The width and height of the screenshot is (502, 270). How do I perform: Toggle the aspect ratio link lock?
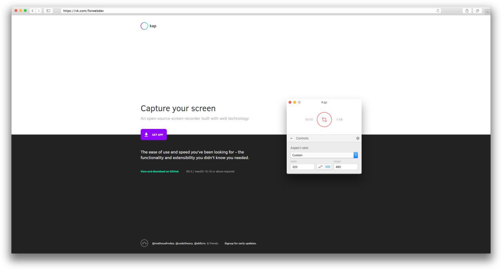328,167
